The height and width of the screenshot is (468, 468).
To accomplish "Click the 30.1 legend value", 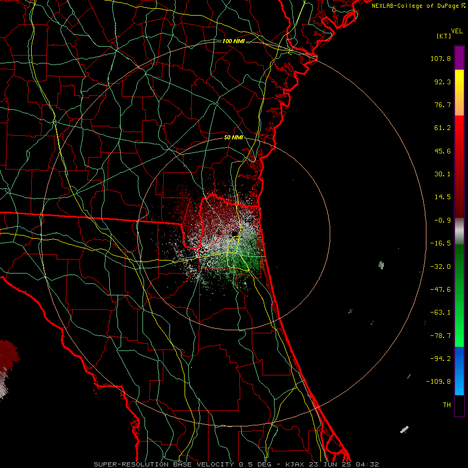I will tap(443, 174).
